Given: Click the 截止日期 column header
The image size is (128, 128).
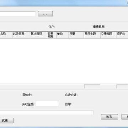Looking at the screenshot, I should point(38,35).
